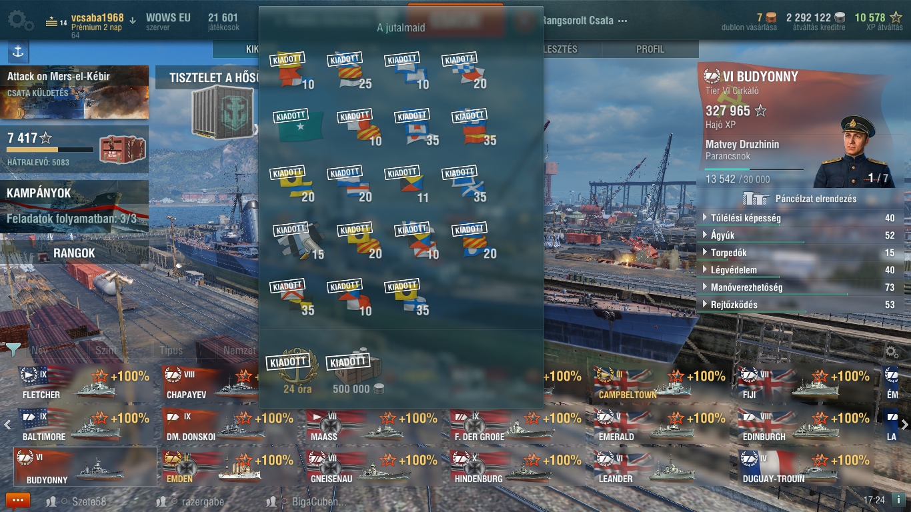Switch to the PROFIL tab
The width and height of the screenshot is (911, 512).
pos(650,49)
